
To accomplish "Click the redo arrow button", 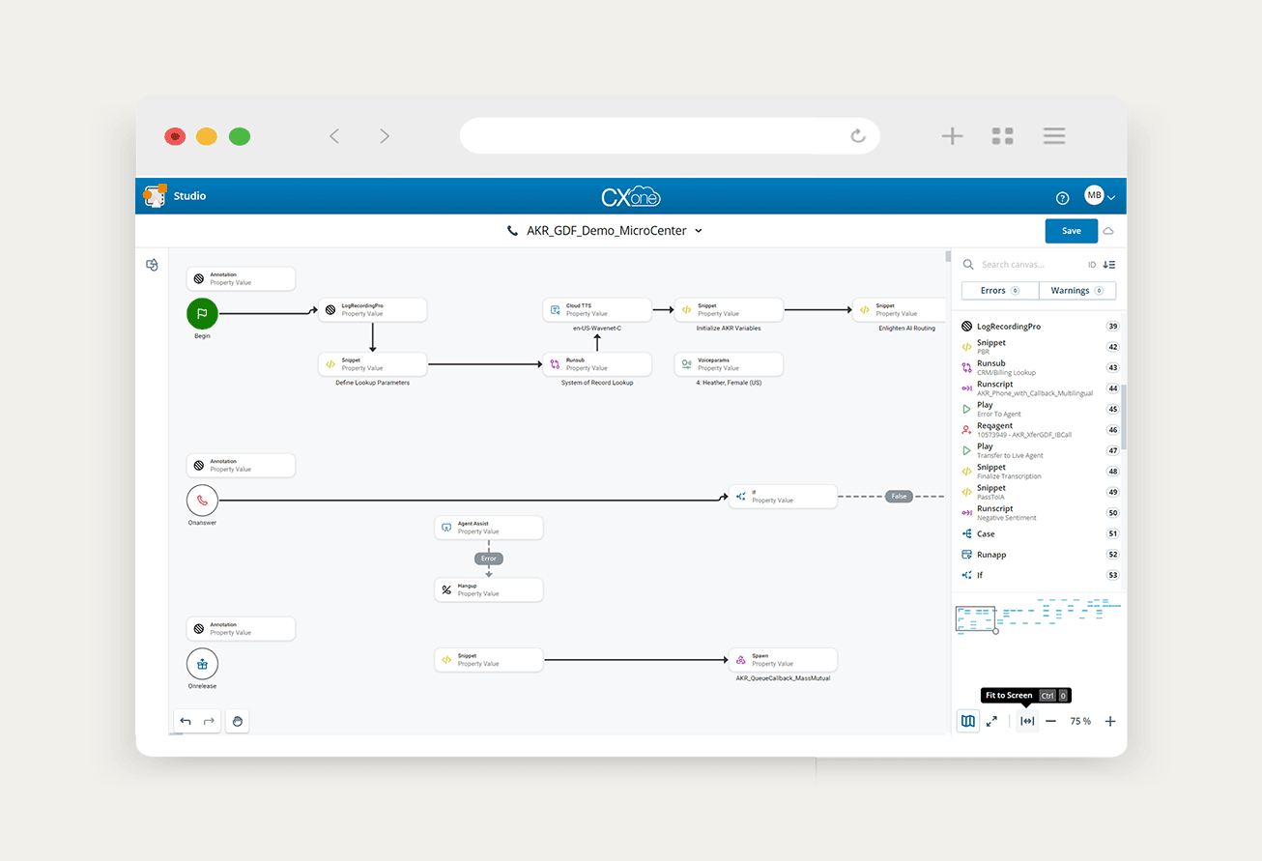I will pyautogui.click(x=209, y=721).
